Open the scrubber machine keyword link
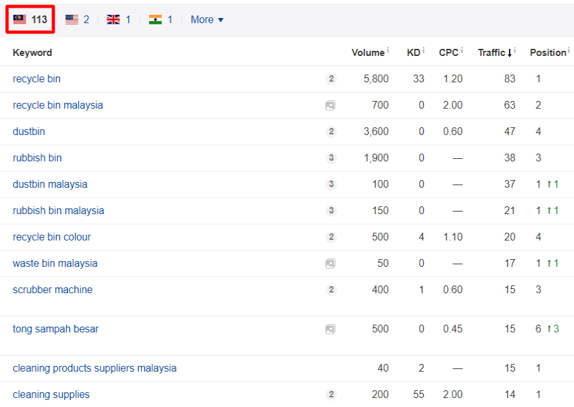 point(53,289)
